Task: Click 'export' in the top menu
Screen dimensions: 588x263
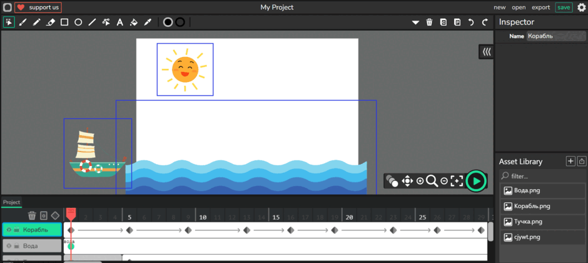Action: [x=540, y=7]
